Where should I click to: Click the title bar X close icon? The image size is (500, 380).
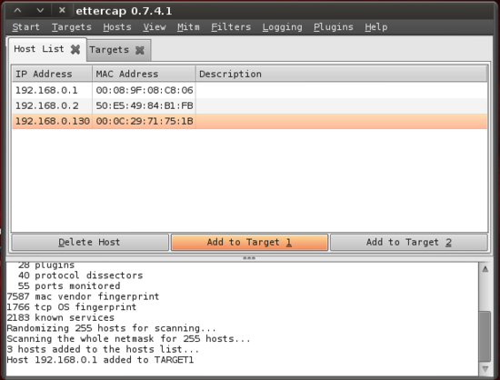click(62, 10)
